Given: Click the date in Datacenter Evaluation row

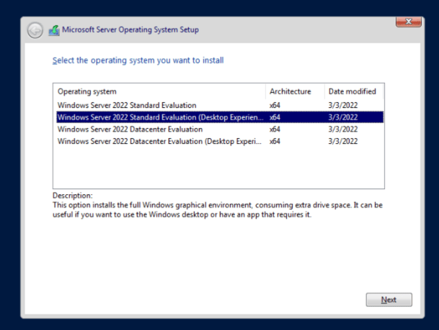Looking at the screenshot, I should 341,129.
